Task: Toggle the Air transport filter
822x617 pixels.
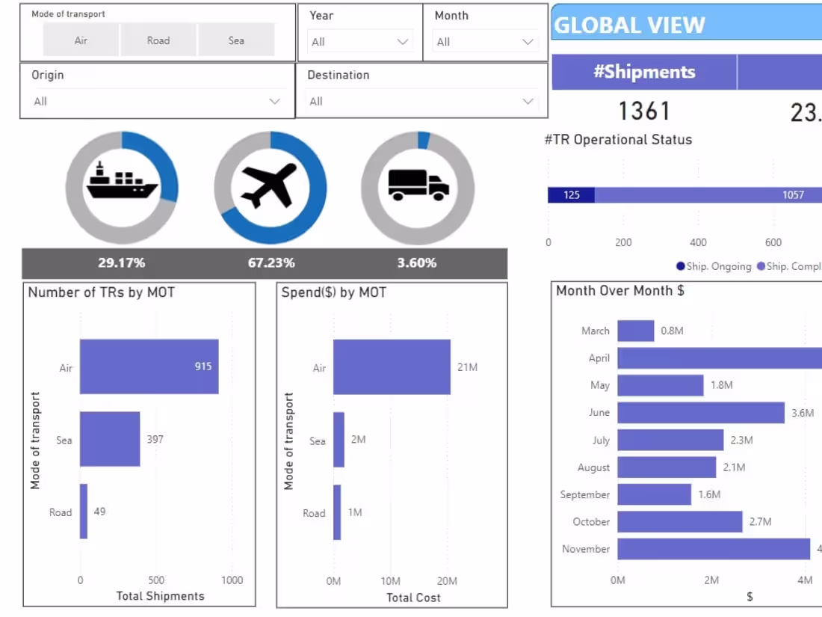Action: (x=80, y=40)
